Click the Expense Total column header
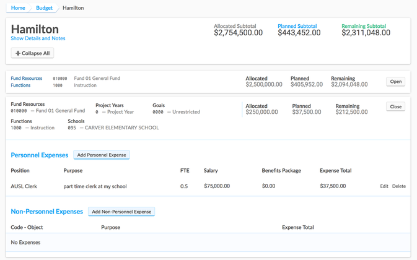Screen dimensions: 417x260 coord(335,170)
